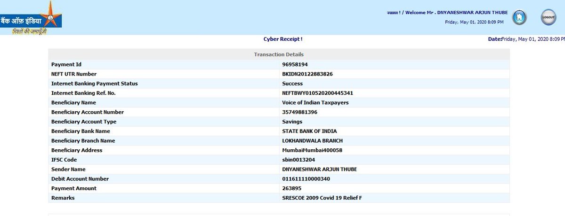Screen dimensions: 565x216
Task: Click the Debit Account Number label
Action: pos(80,179)
